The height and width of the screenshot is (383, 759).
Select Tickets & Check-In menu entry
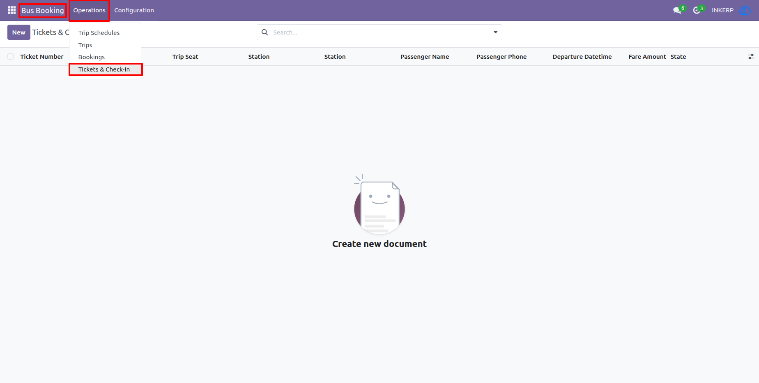click(105, 69)
